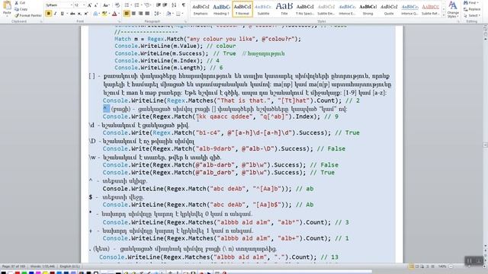Click the word count in status bar
Viewport: 488px width, 274px height.
pos(43,266)
